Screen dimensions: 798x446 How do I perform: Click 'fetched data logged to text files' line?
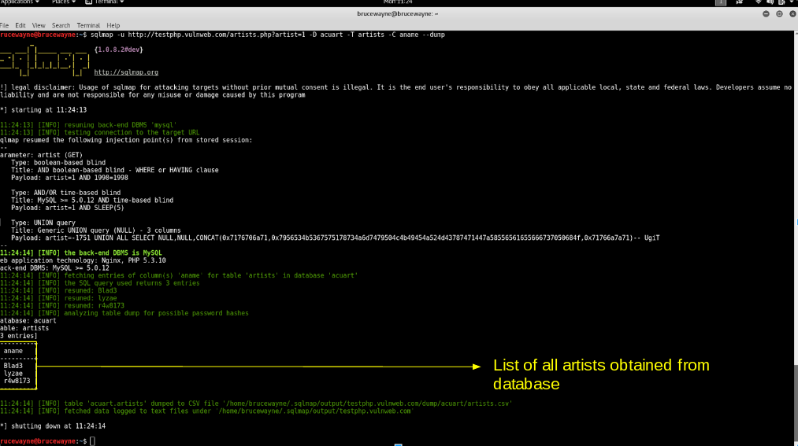207,411
